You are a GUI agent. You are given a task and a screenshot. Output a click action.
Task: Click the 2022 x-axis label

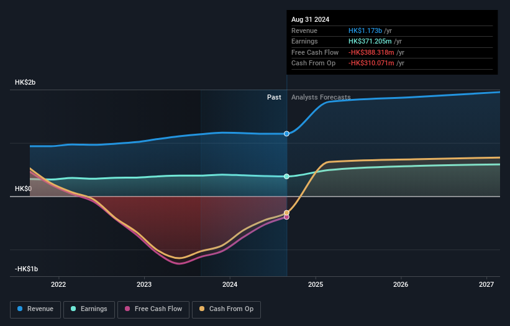pos(58,285)
